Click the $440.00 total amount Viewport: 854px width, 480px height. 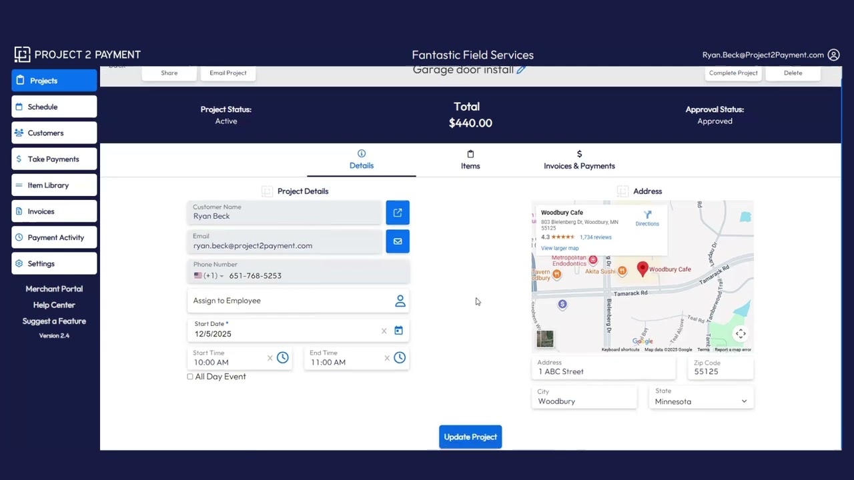click(470, 123)
